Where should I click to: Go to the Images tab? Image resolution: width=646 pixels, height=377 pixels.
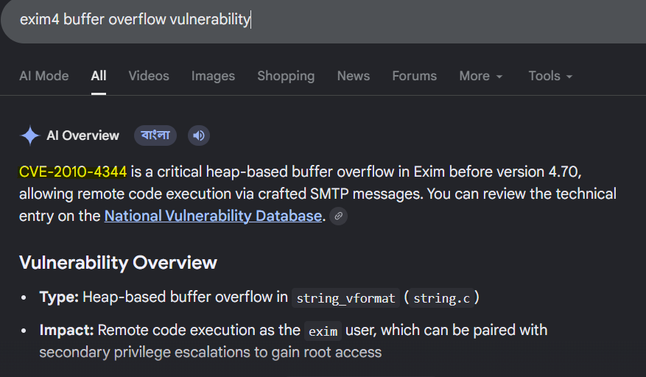213,77
